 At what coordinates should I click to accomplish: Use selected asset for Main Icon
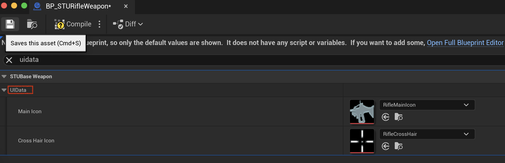(x=386, y=117)
